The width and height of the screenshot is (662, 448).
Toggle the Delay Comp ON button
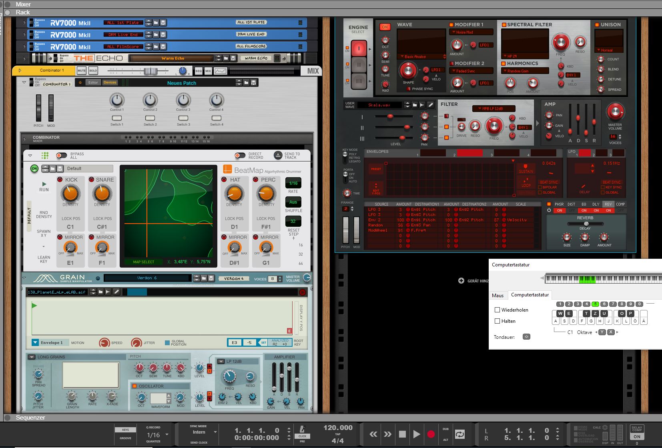pos(637,436)
